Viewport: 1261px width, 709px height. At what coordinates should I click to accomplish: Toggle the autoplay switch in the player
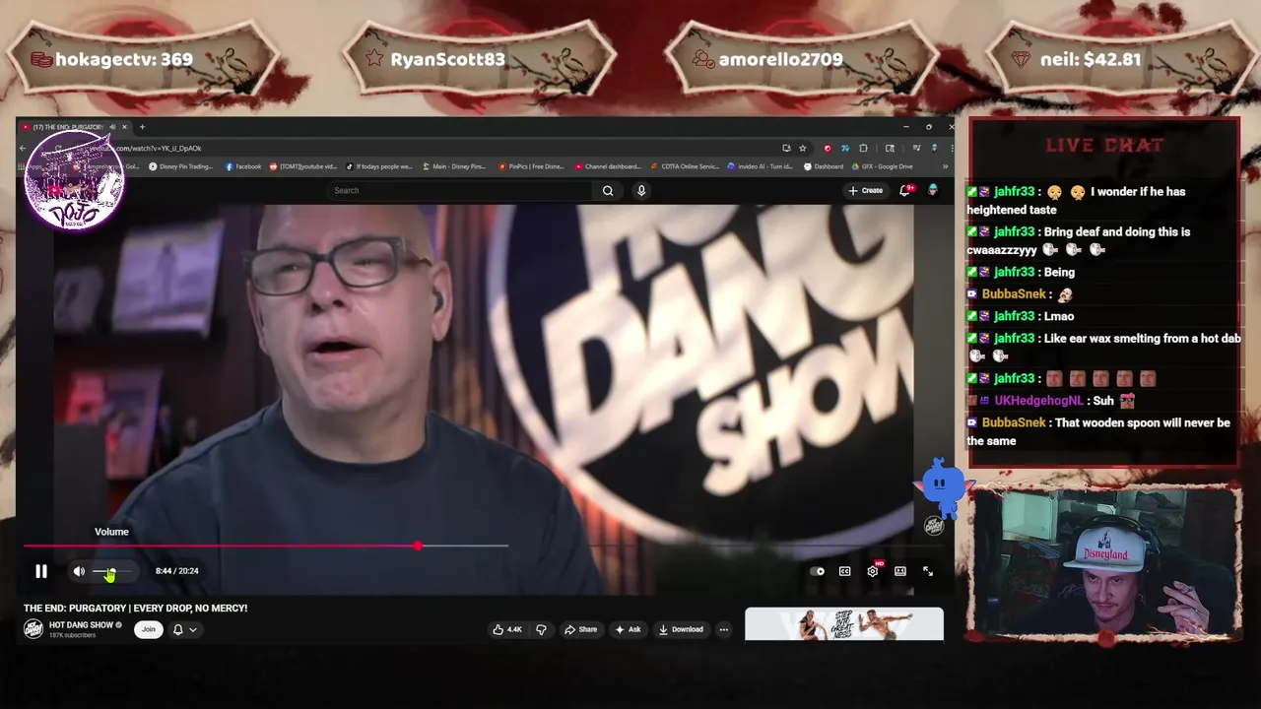click(x=817, y=571)
